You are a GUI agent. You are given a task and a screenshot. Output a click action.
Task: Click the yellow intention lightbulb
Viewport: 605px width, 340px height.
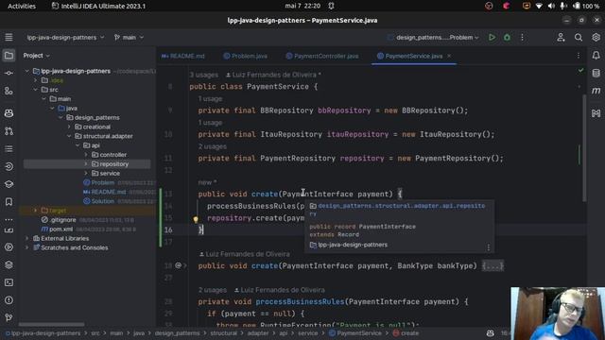[196, 219]
